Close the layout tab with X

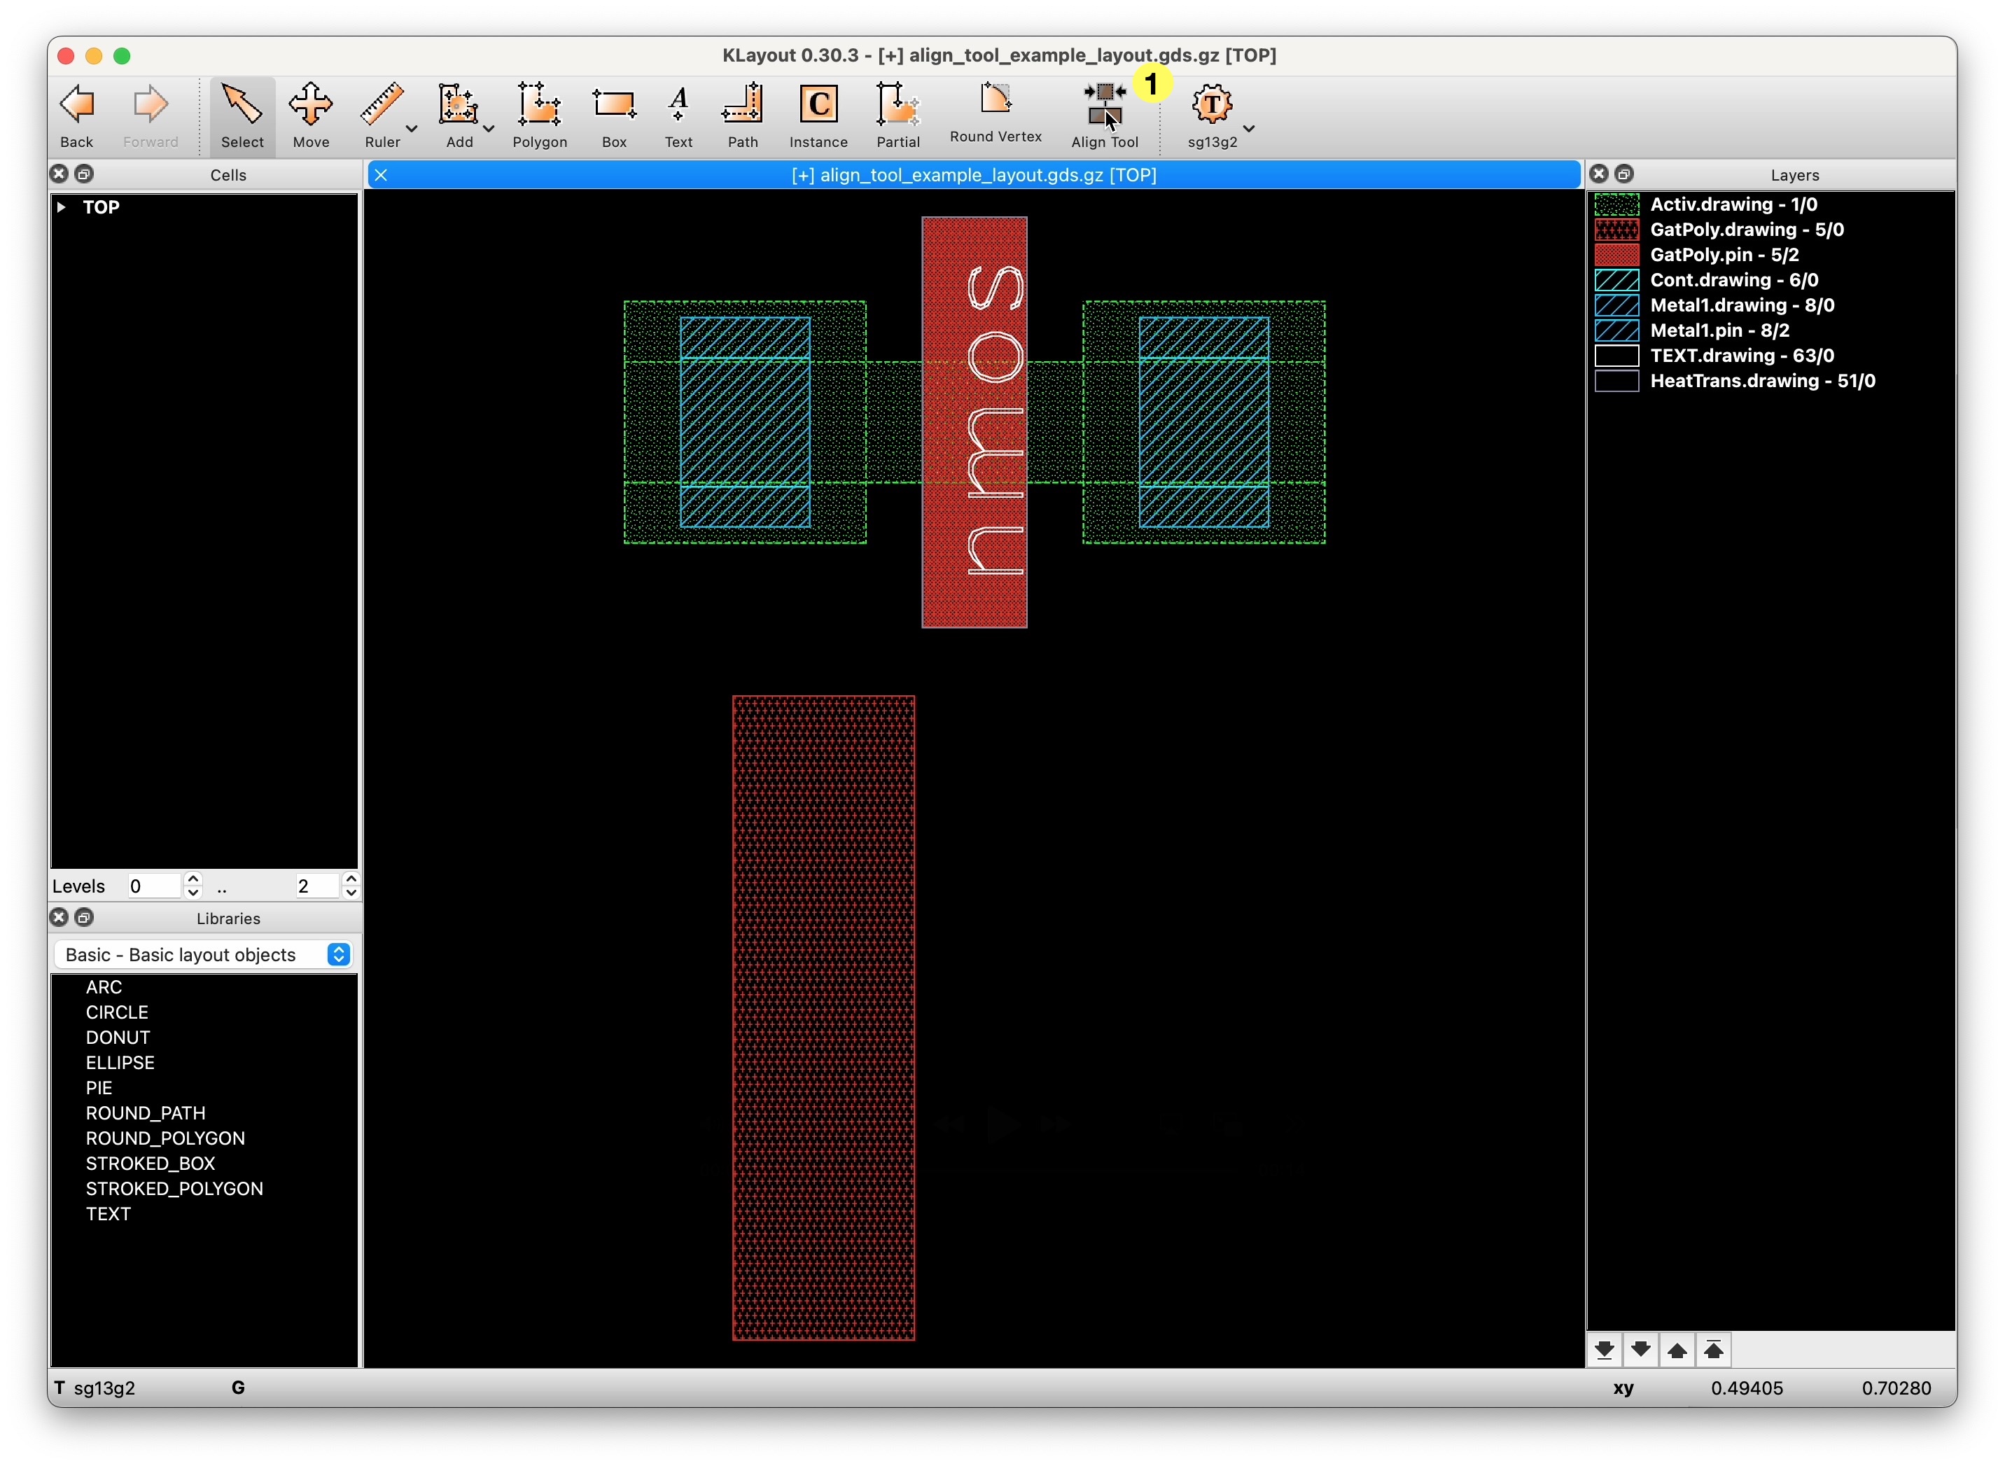[x=381, y=175]
